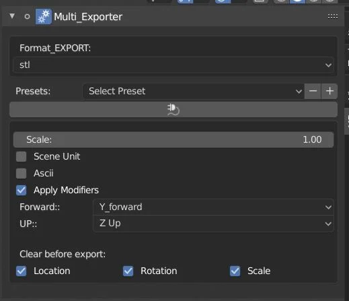
Task: Click the Clear before export: label
Action: coord(63,254)
